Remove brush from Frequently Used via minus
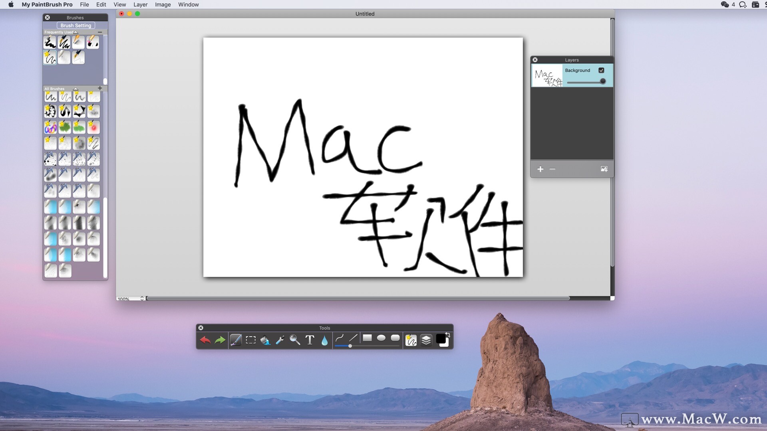The height and width of the screenshot is (431, 767). click(100, 32)
